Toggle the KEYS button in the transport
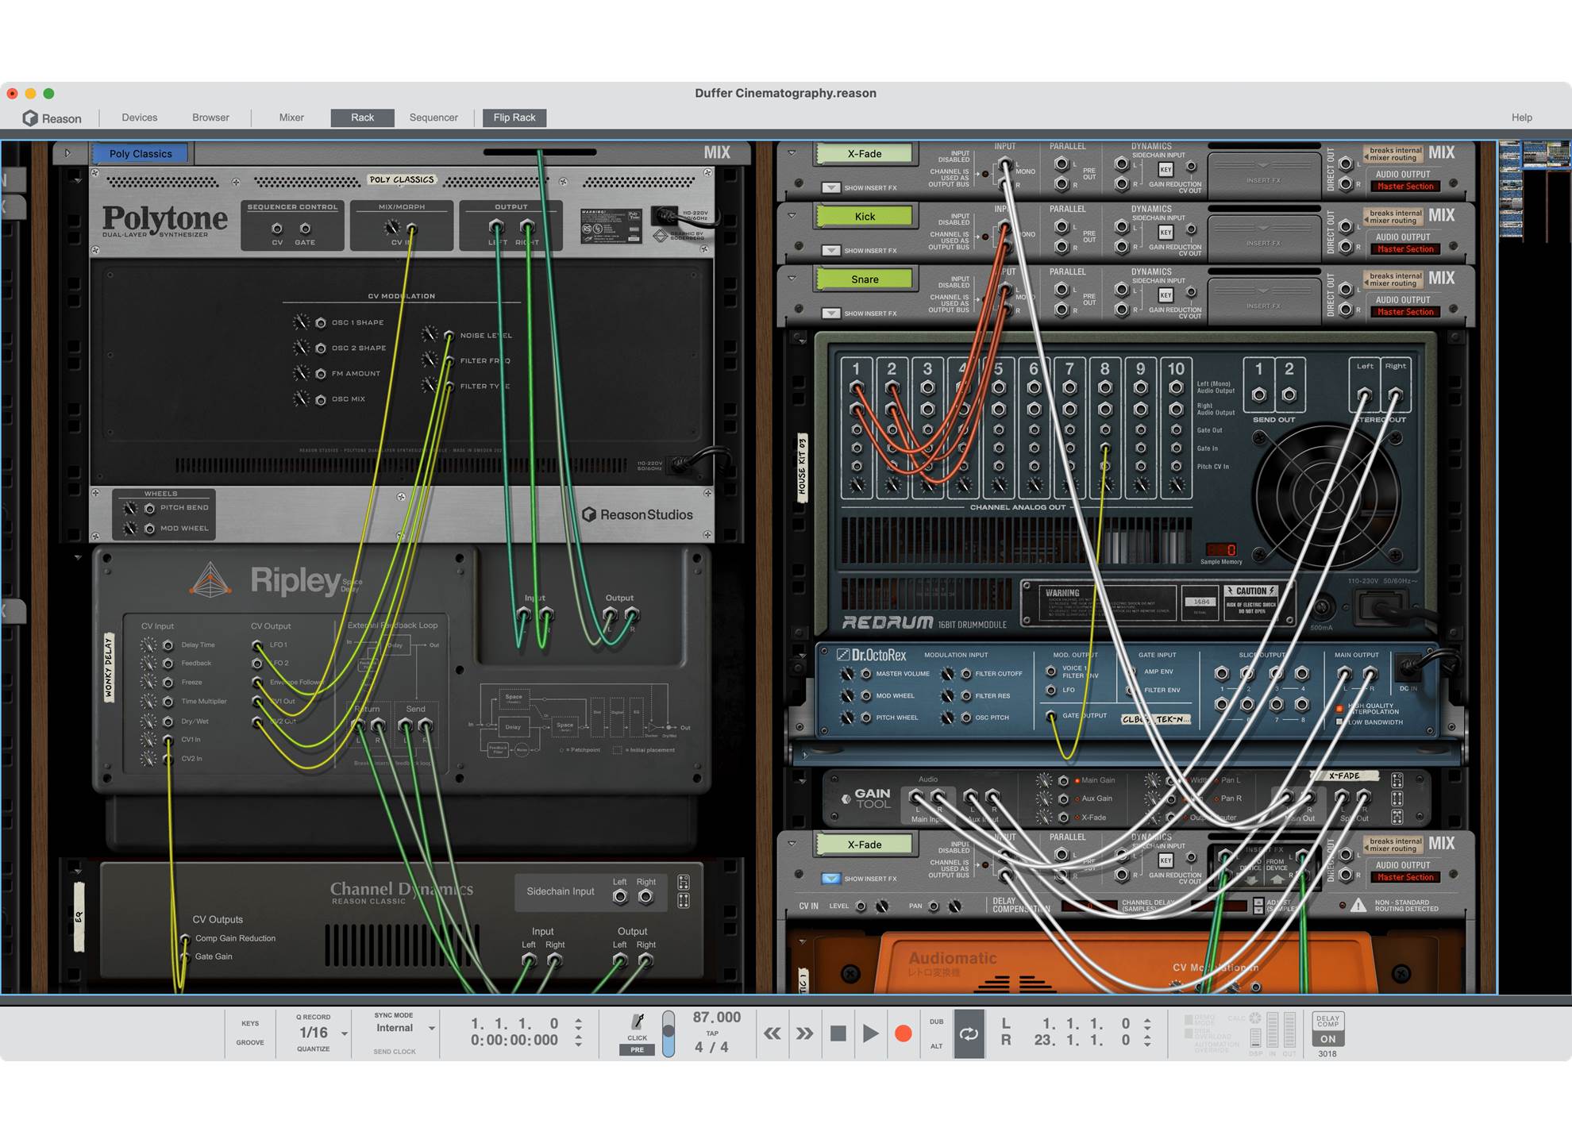The width and height of the screenshot is (1572, 1143). coord(250,1023)
